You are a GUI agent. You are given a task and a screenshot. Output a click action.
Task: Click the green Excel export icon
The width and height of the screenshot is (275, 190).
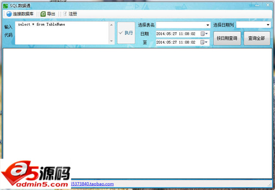43,14
